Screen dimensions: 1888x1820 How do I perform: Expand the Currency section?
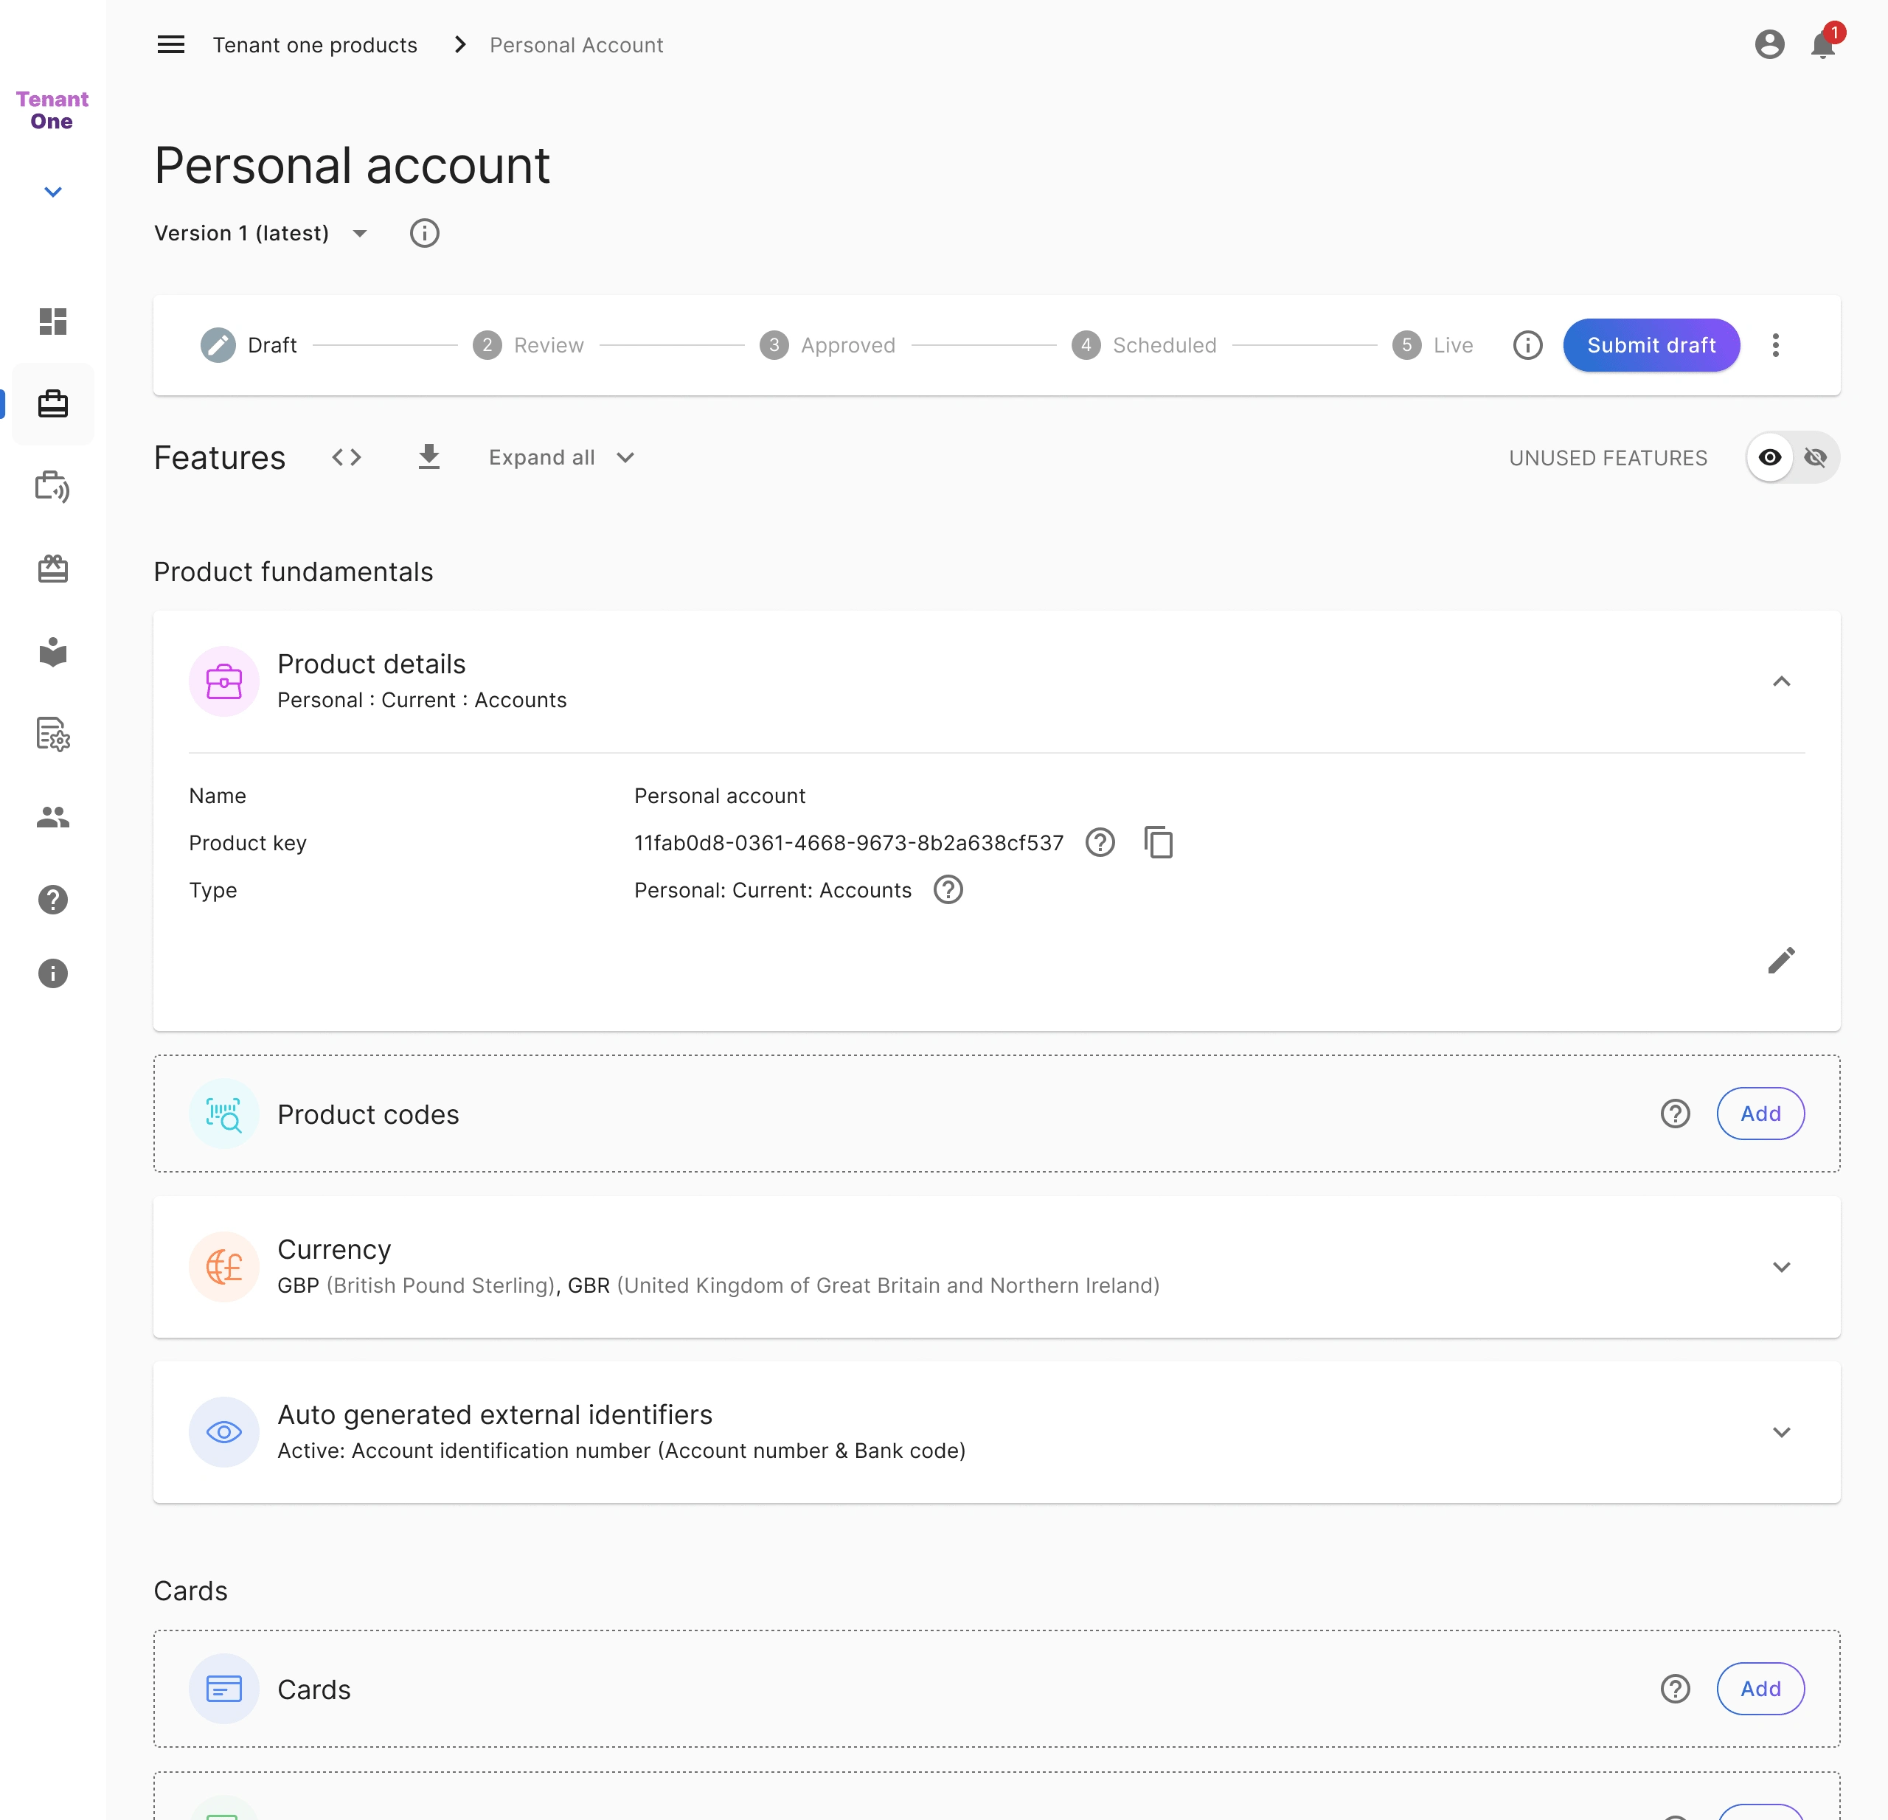click(1781, 1266)
